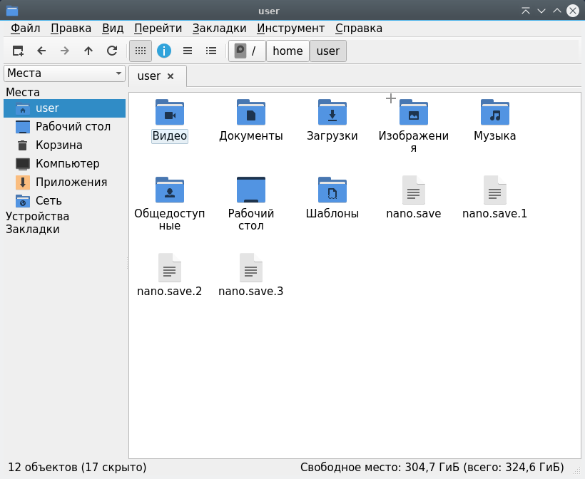Click the home path button
The height and width of the screenshot is (479, 585).
[288, 51]
